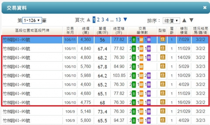Click the 區段位置或區段門牌 column header
This screenshot has width=210, height=125.
tap(32, 31)
